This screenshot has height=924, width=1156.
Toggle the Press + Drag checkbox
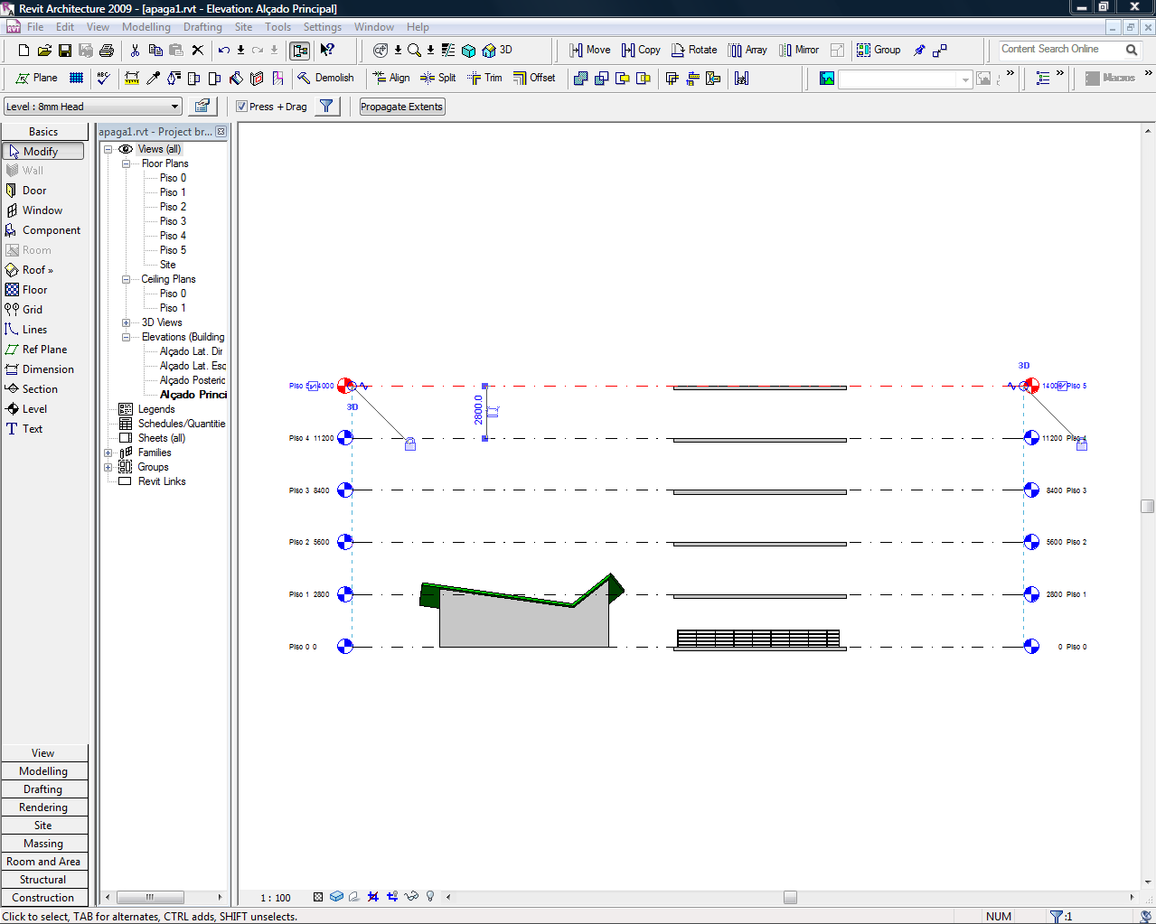(242, 107)
